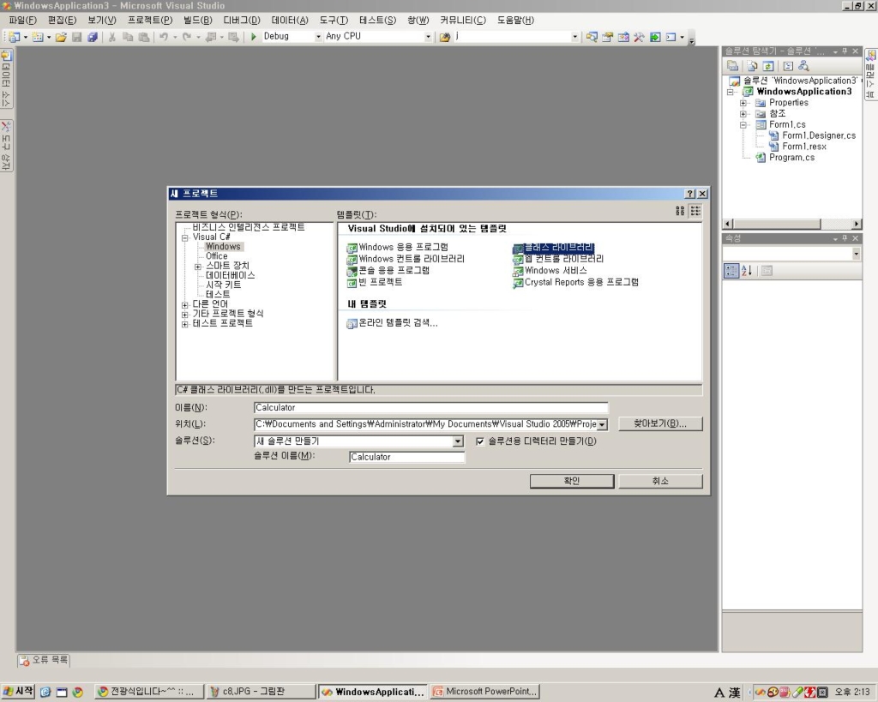This screenshot has height=702, width=878.
Task: Click Show All Files in Solution Explorer
Action: pyautogui.click(x=753, y=66)
